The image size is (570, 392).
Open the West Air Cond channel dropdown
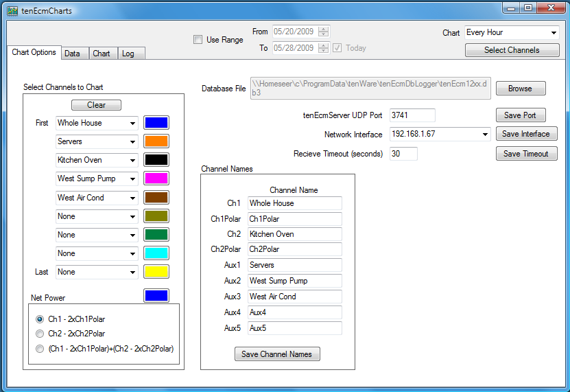[x=97, y=198]
